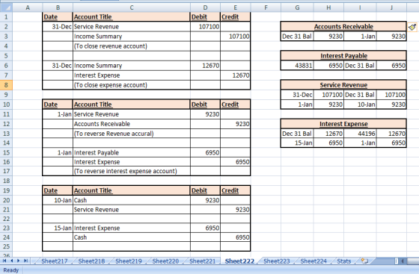Select the 12670 debit cell in row 6
Viewport: 419px width, 274px height.
tap(205, 66)
